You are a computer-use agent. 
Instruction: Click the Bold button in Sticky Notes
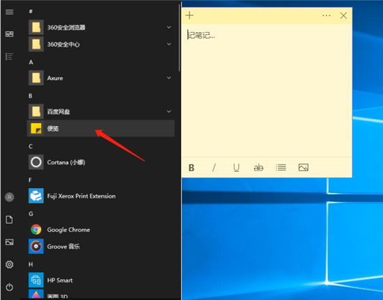coord(191,168)
